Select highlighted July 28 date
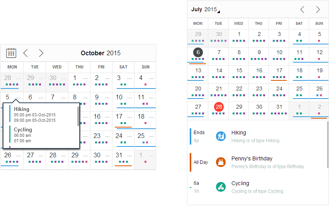 click(219, 107)
